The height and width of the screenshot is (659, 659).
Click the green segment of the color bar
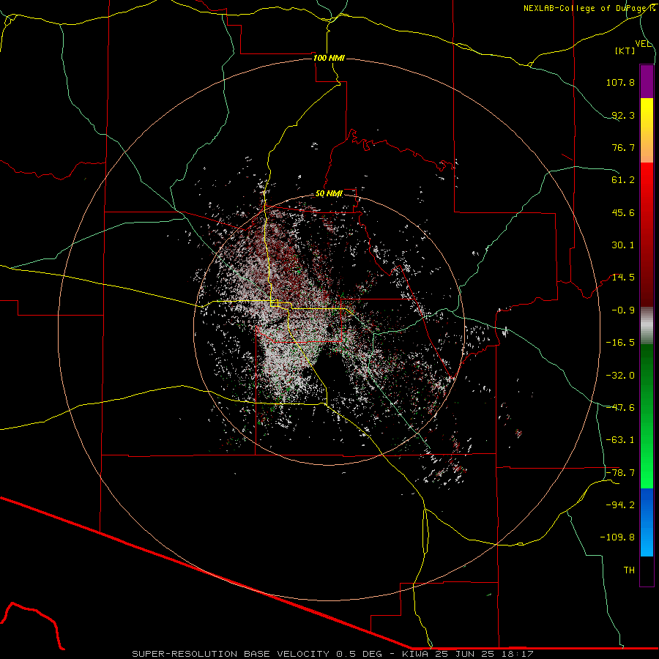[647, 416]
